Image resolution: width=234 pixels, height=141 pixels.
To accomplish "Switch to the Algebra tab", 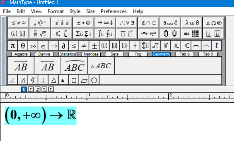I will point(21,54).
